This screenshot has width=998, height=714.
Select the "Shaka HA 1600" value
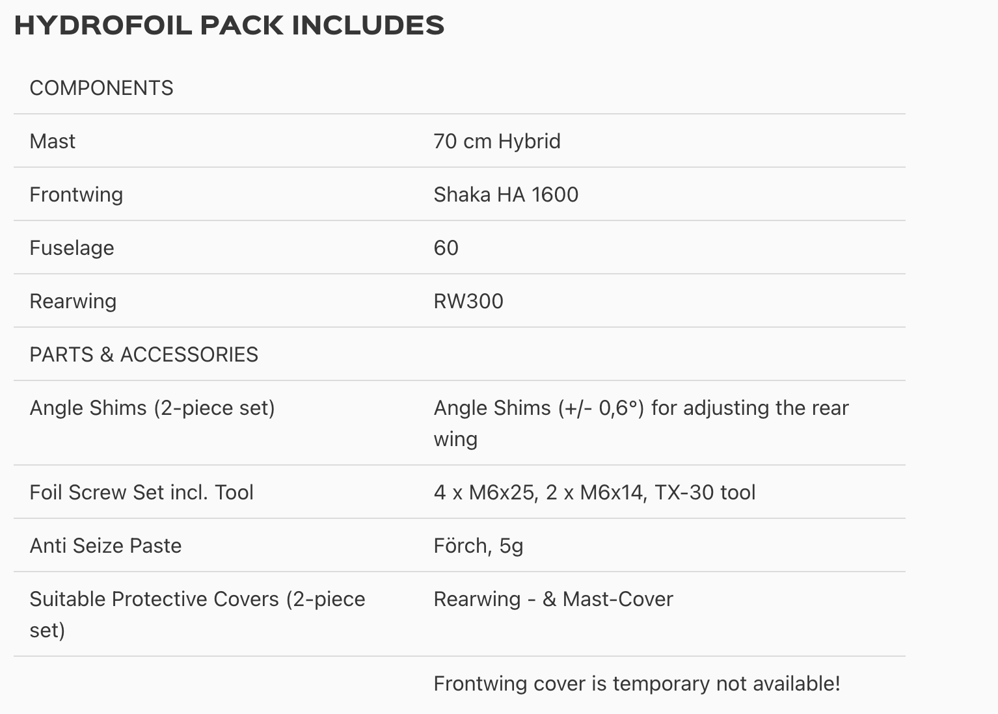click(506, 194)
